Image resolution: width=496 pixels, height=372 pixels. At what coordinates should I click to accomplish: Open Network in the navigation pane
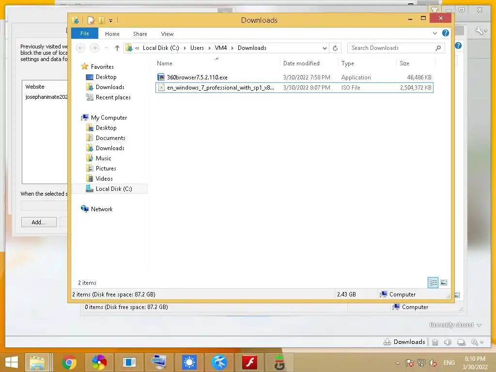[102, 209]
